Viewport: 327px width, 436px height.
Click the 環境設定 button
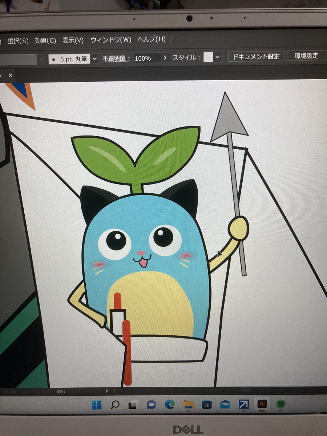(306, 56)
